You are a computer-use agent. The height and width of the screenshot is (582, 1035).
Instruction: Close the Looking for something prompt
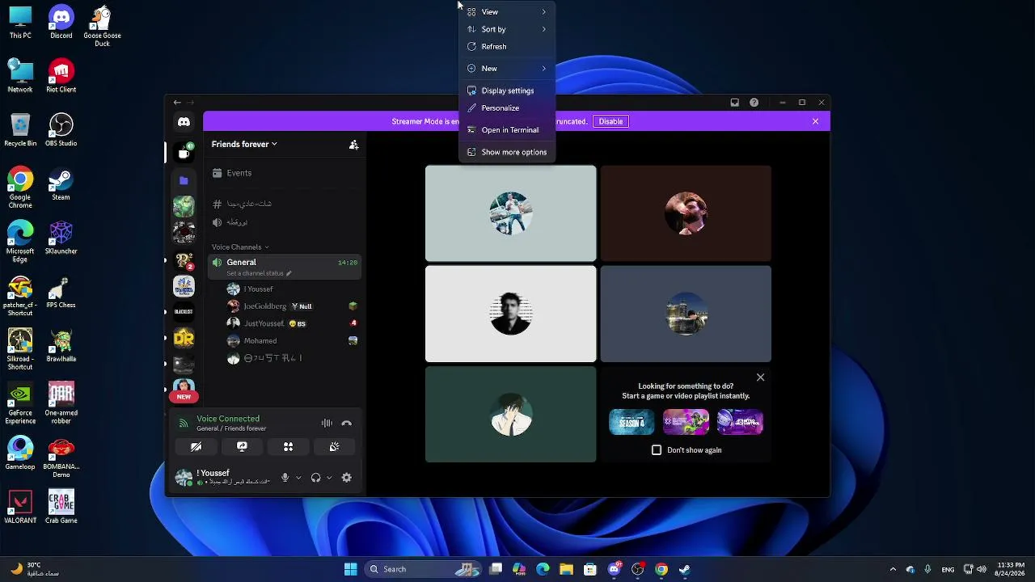pyautogui.click(x=760, y=377)
